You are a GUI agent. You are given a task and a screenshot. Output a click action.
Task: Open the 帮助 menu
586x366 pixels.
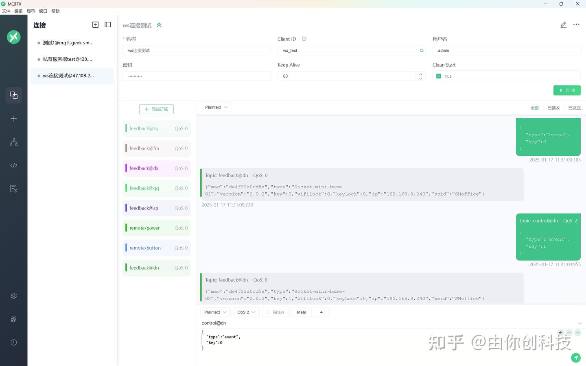pyautogui.click(x=55, y=11)
